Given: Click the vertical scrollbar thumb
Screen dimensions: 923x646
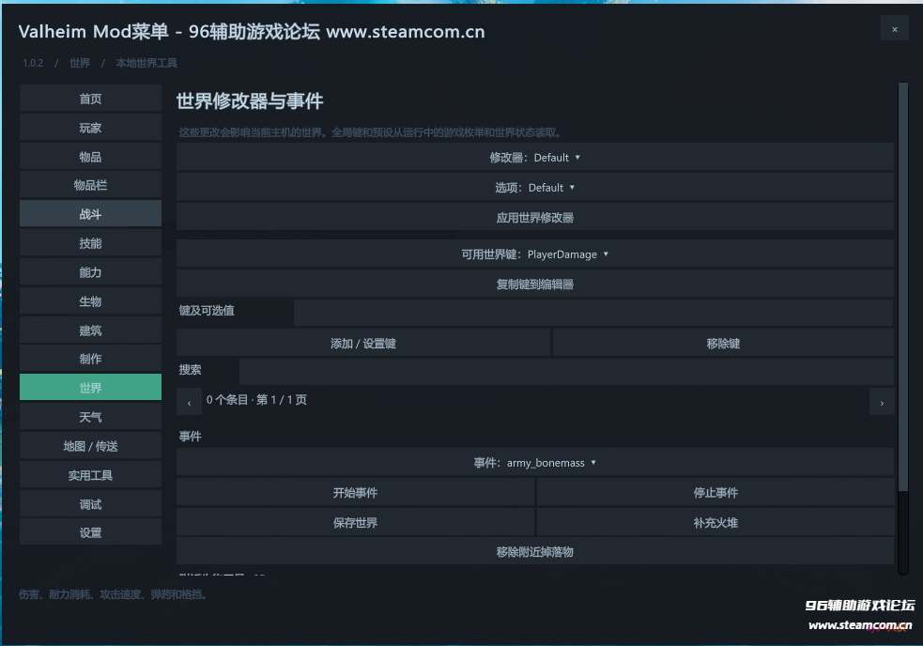Looking at the screenshot, I should pos(903,286).
